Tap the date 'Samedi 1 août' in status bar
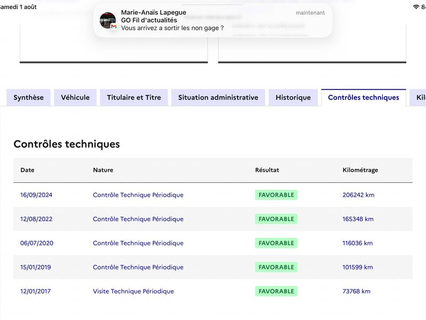 click(x=18, y=7)
